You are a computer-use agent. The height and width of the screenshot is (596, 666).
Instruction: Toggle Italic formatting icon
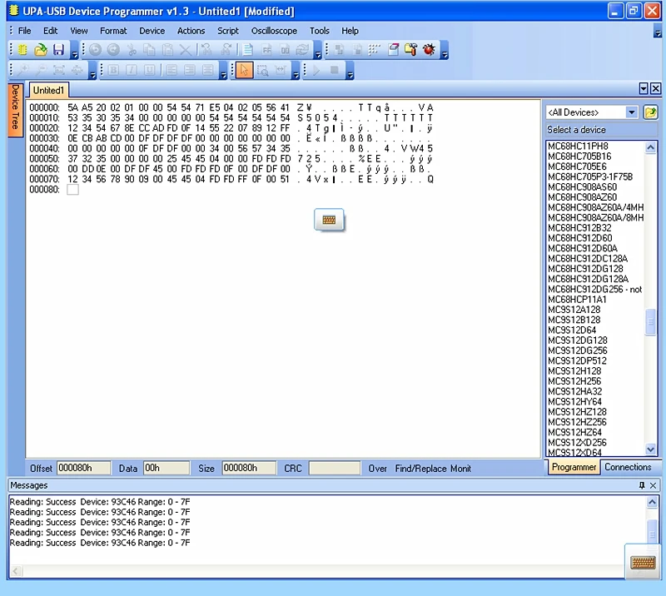(x=132, y=70)
